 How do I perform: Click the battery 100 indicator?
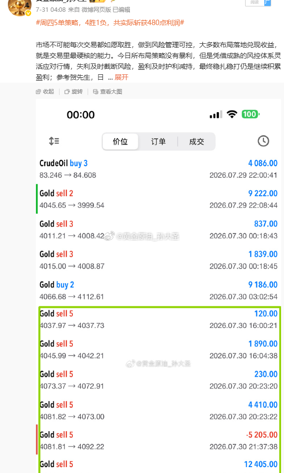pyautogui.click(x=251, y=115)
